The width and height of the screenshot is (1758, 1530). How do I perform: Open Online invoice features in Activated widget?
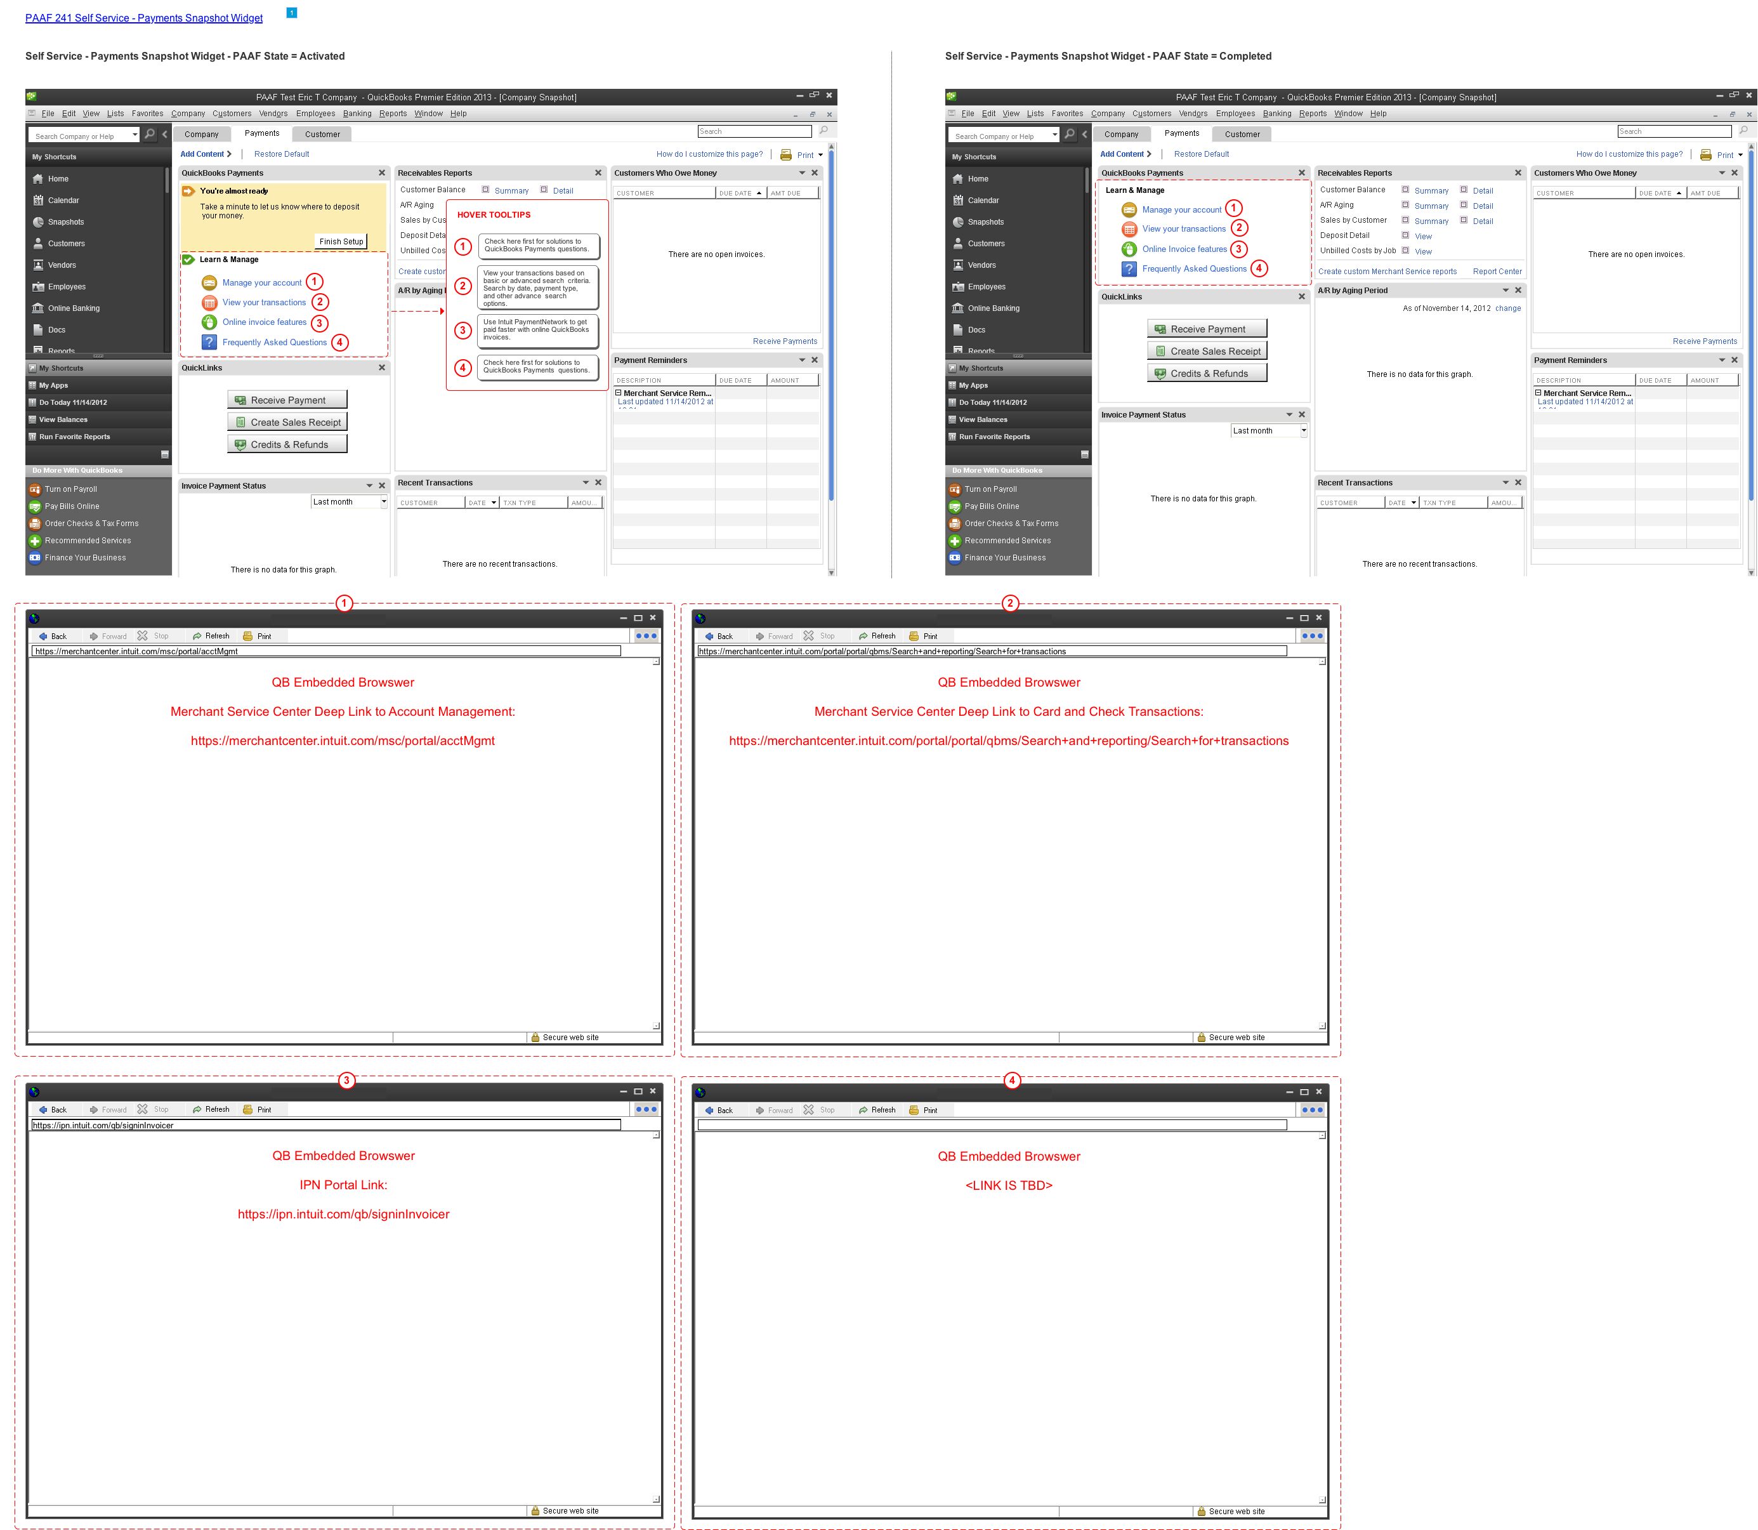click(x=264, y=322)
